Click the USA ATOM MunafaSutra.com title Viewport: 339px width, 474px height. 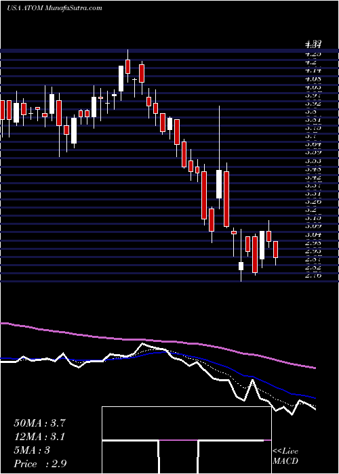54,8
